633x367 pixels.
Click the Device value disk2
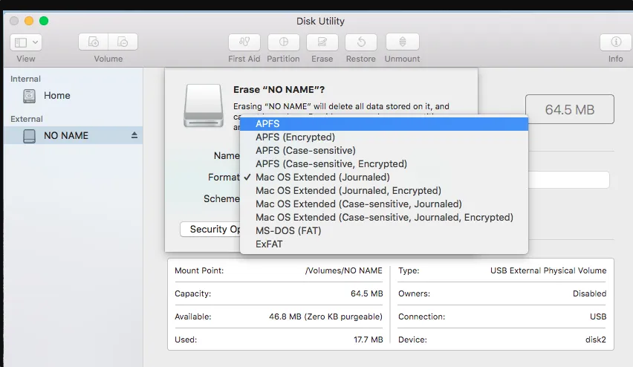[595, 340]
